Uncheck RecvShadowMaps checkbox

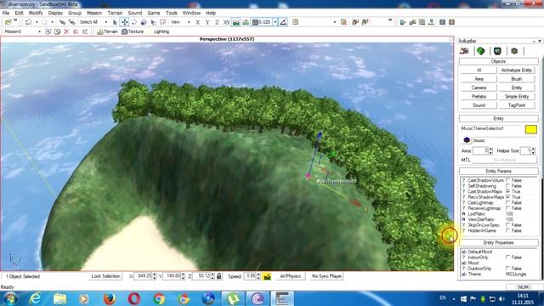click(x=508, y=197)
